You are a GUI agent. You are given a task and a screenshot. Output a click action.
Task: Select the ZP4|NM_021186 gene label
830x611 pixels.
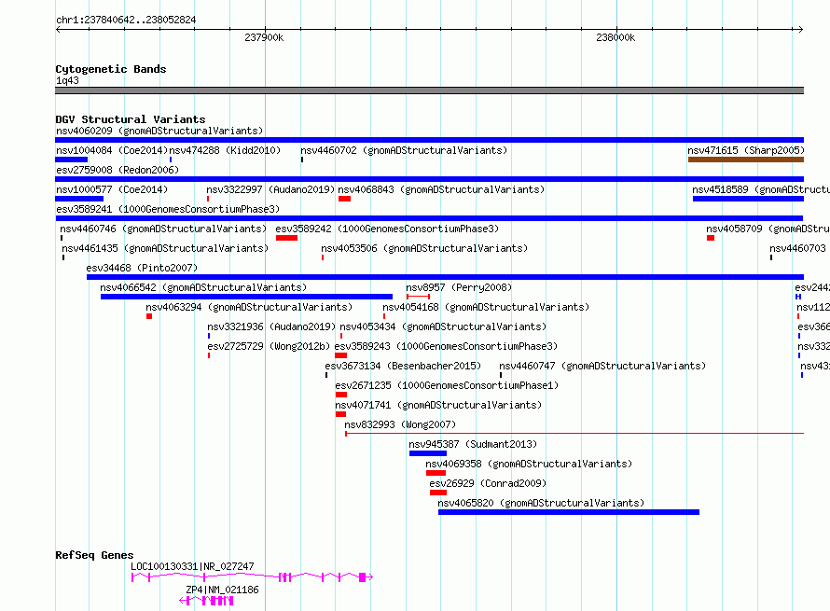point(222,590)
